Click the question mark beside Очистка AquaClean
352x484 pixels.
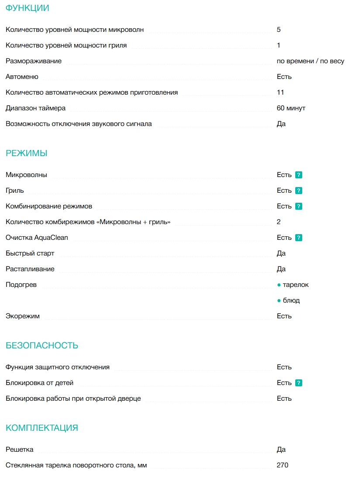pyautogui.click(x=299, y=238)
